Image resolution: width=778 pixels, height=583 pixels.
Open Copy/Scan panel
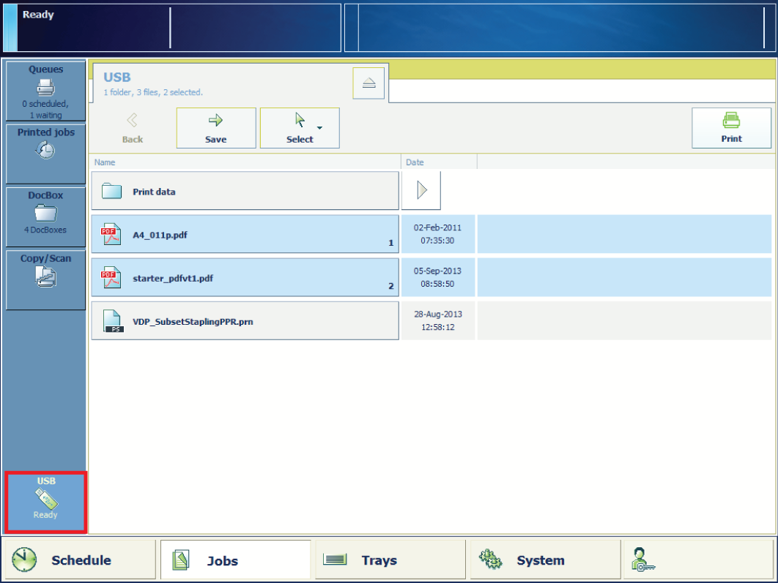point(45,279)
